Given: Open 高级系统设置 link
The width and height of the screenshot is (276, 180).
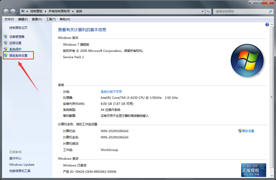Looking at the screenshot, I should coord(18,56).
